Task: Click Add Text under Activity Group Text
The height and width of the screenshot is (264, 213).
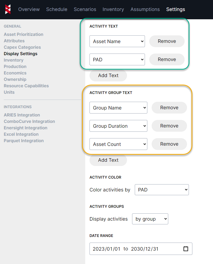Action: click(108, 160)
